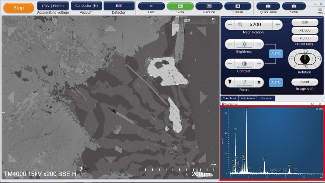Increase magnification with the plus button
The height and width of the screenshot is (183, 325).
point(277,25)
